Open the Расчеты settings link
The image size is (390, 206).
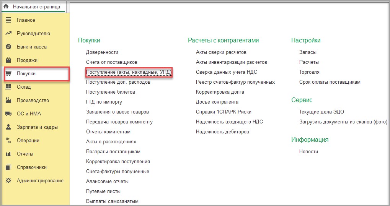point(309,62)
